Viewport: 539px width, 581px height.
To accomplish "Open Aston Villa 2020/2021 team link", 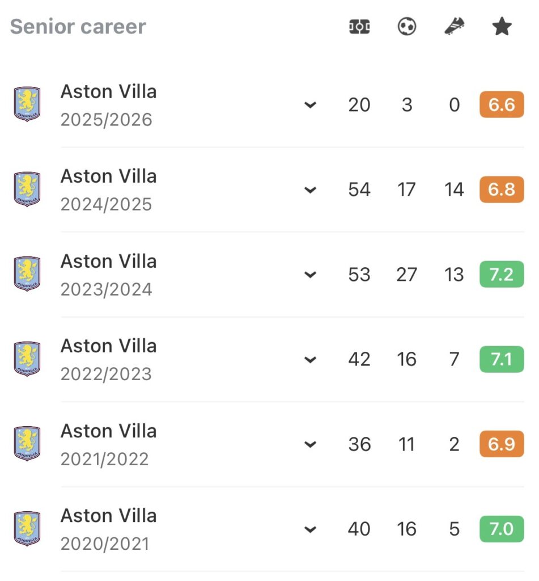I will point(109,516).
